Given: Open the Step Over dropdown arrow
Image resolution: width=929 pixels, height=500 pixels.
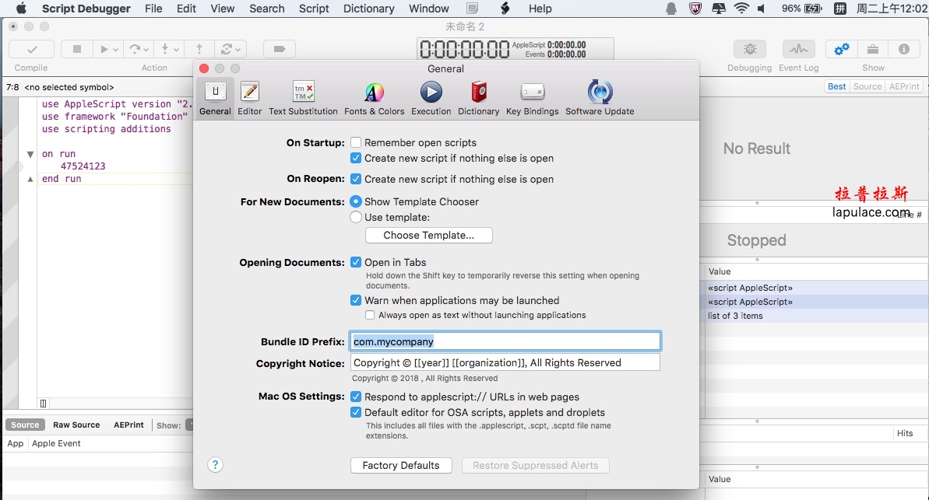Looking at the screenshot, I should [x=146, y=50].
